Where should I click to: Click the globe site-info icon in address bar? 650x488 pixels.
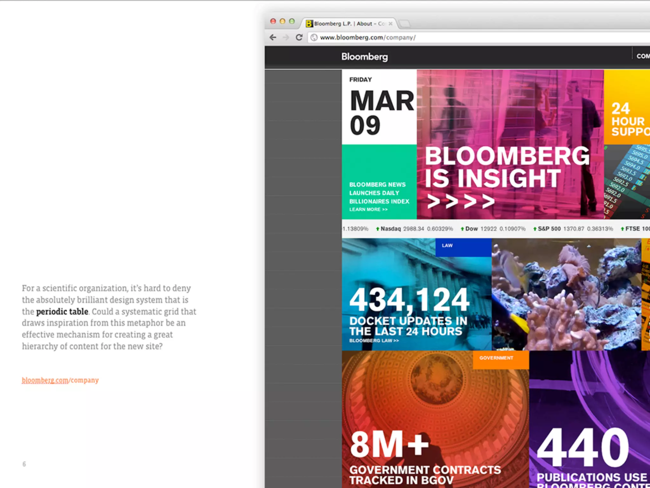coord(314,37)
